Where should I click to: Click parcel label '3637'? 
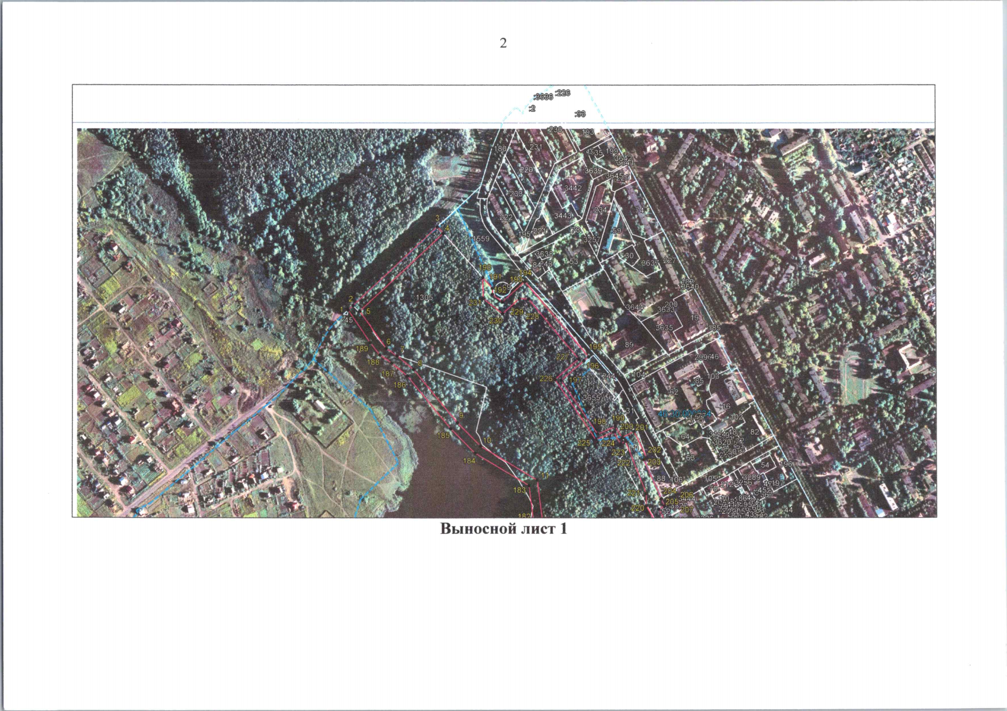click(x=649, y=262)
